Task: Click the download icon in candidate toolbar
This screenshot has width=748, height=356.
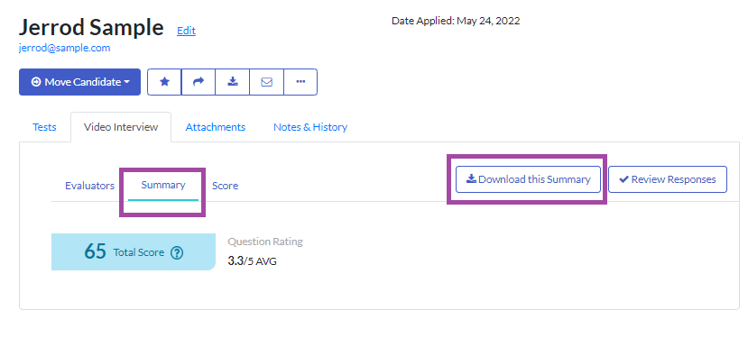Action: pos(232,82)
